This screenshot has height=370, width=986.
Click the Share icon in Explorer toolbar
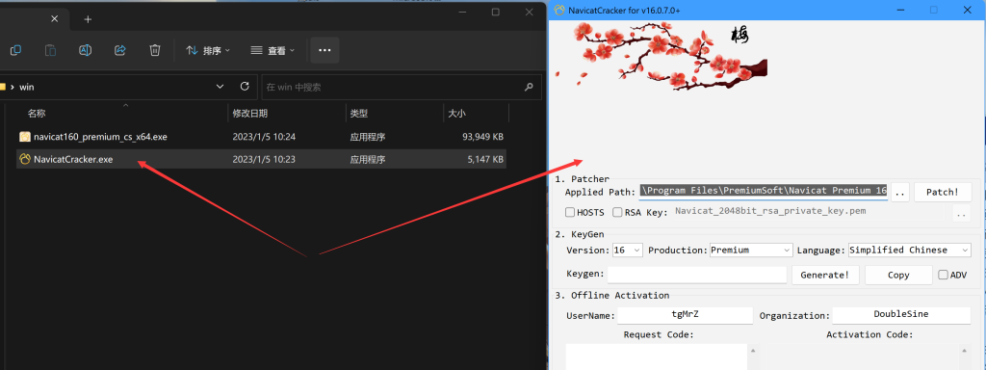pos(120,50)
